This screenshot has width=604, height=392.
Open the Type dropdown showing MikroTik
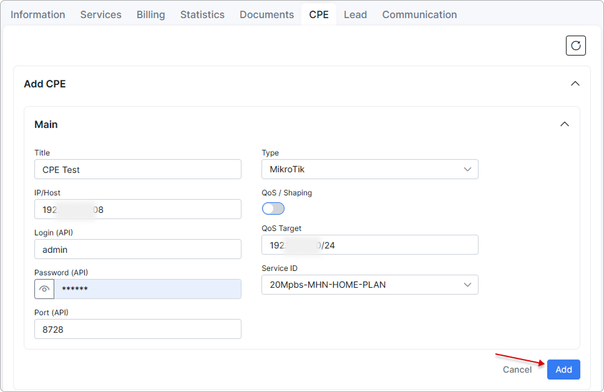pos(370,169)
